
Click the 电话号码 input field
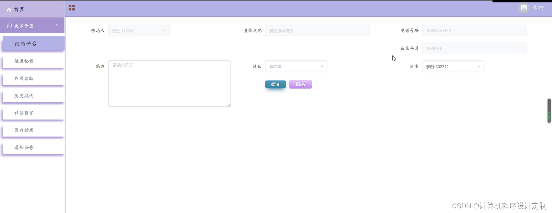point(474,31)
